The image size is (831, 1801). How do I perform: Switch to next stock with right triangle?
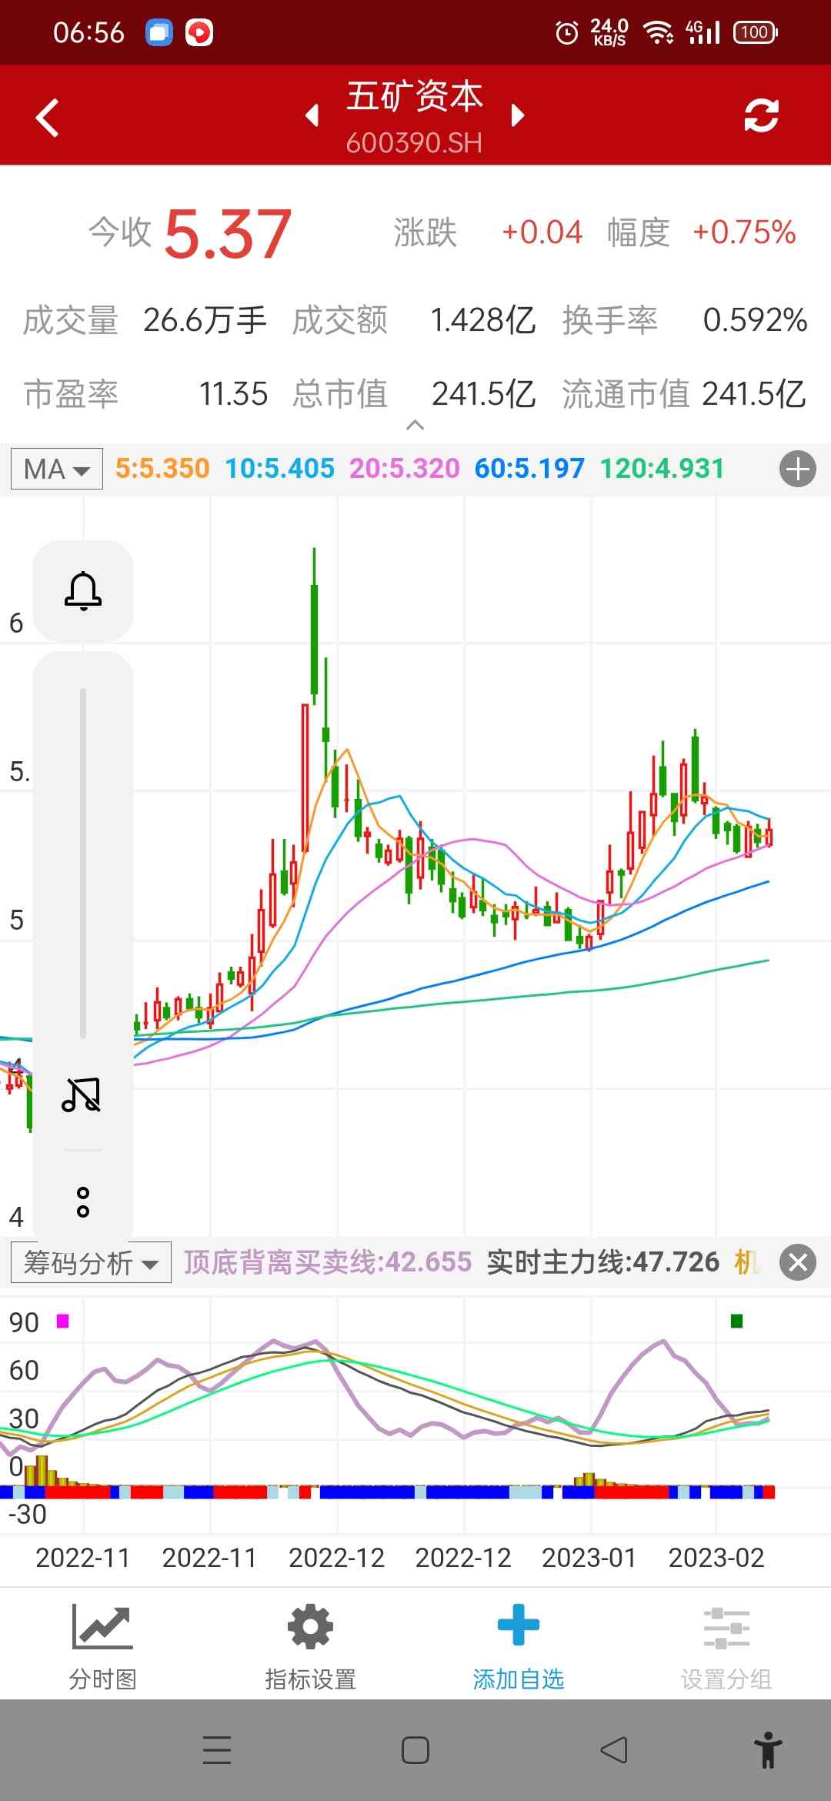point(518,115)
